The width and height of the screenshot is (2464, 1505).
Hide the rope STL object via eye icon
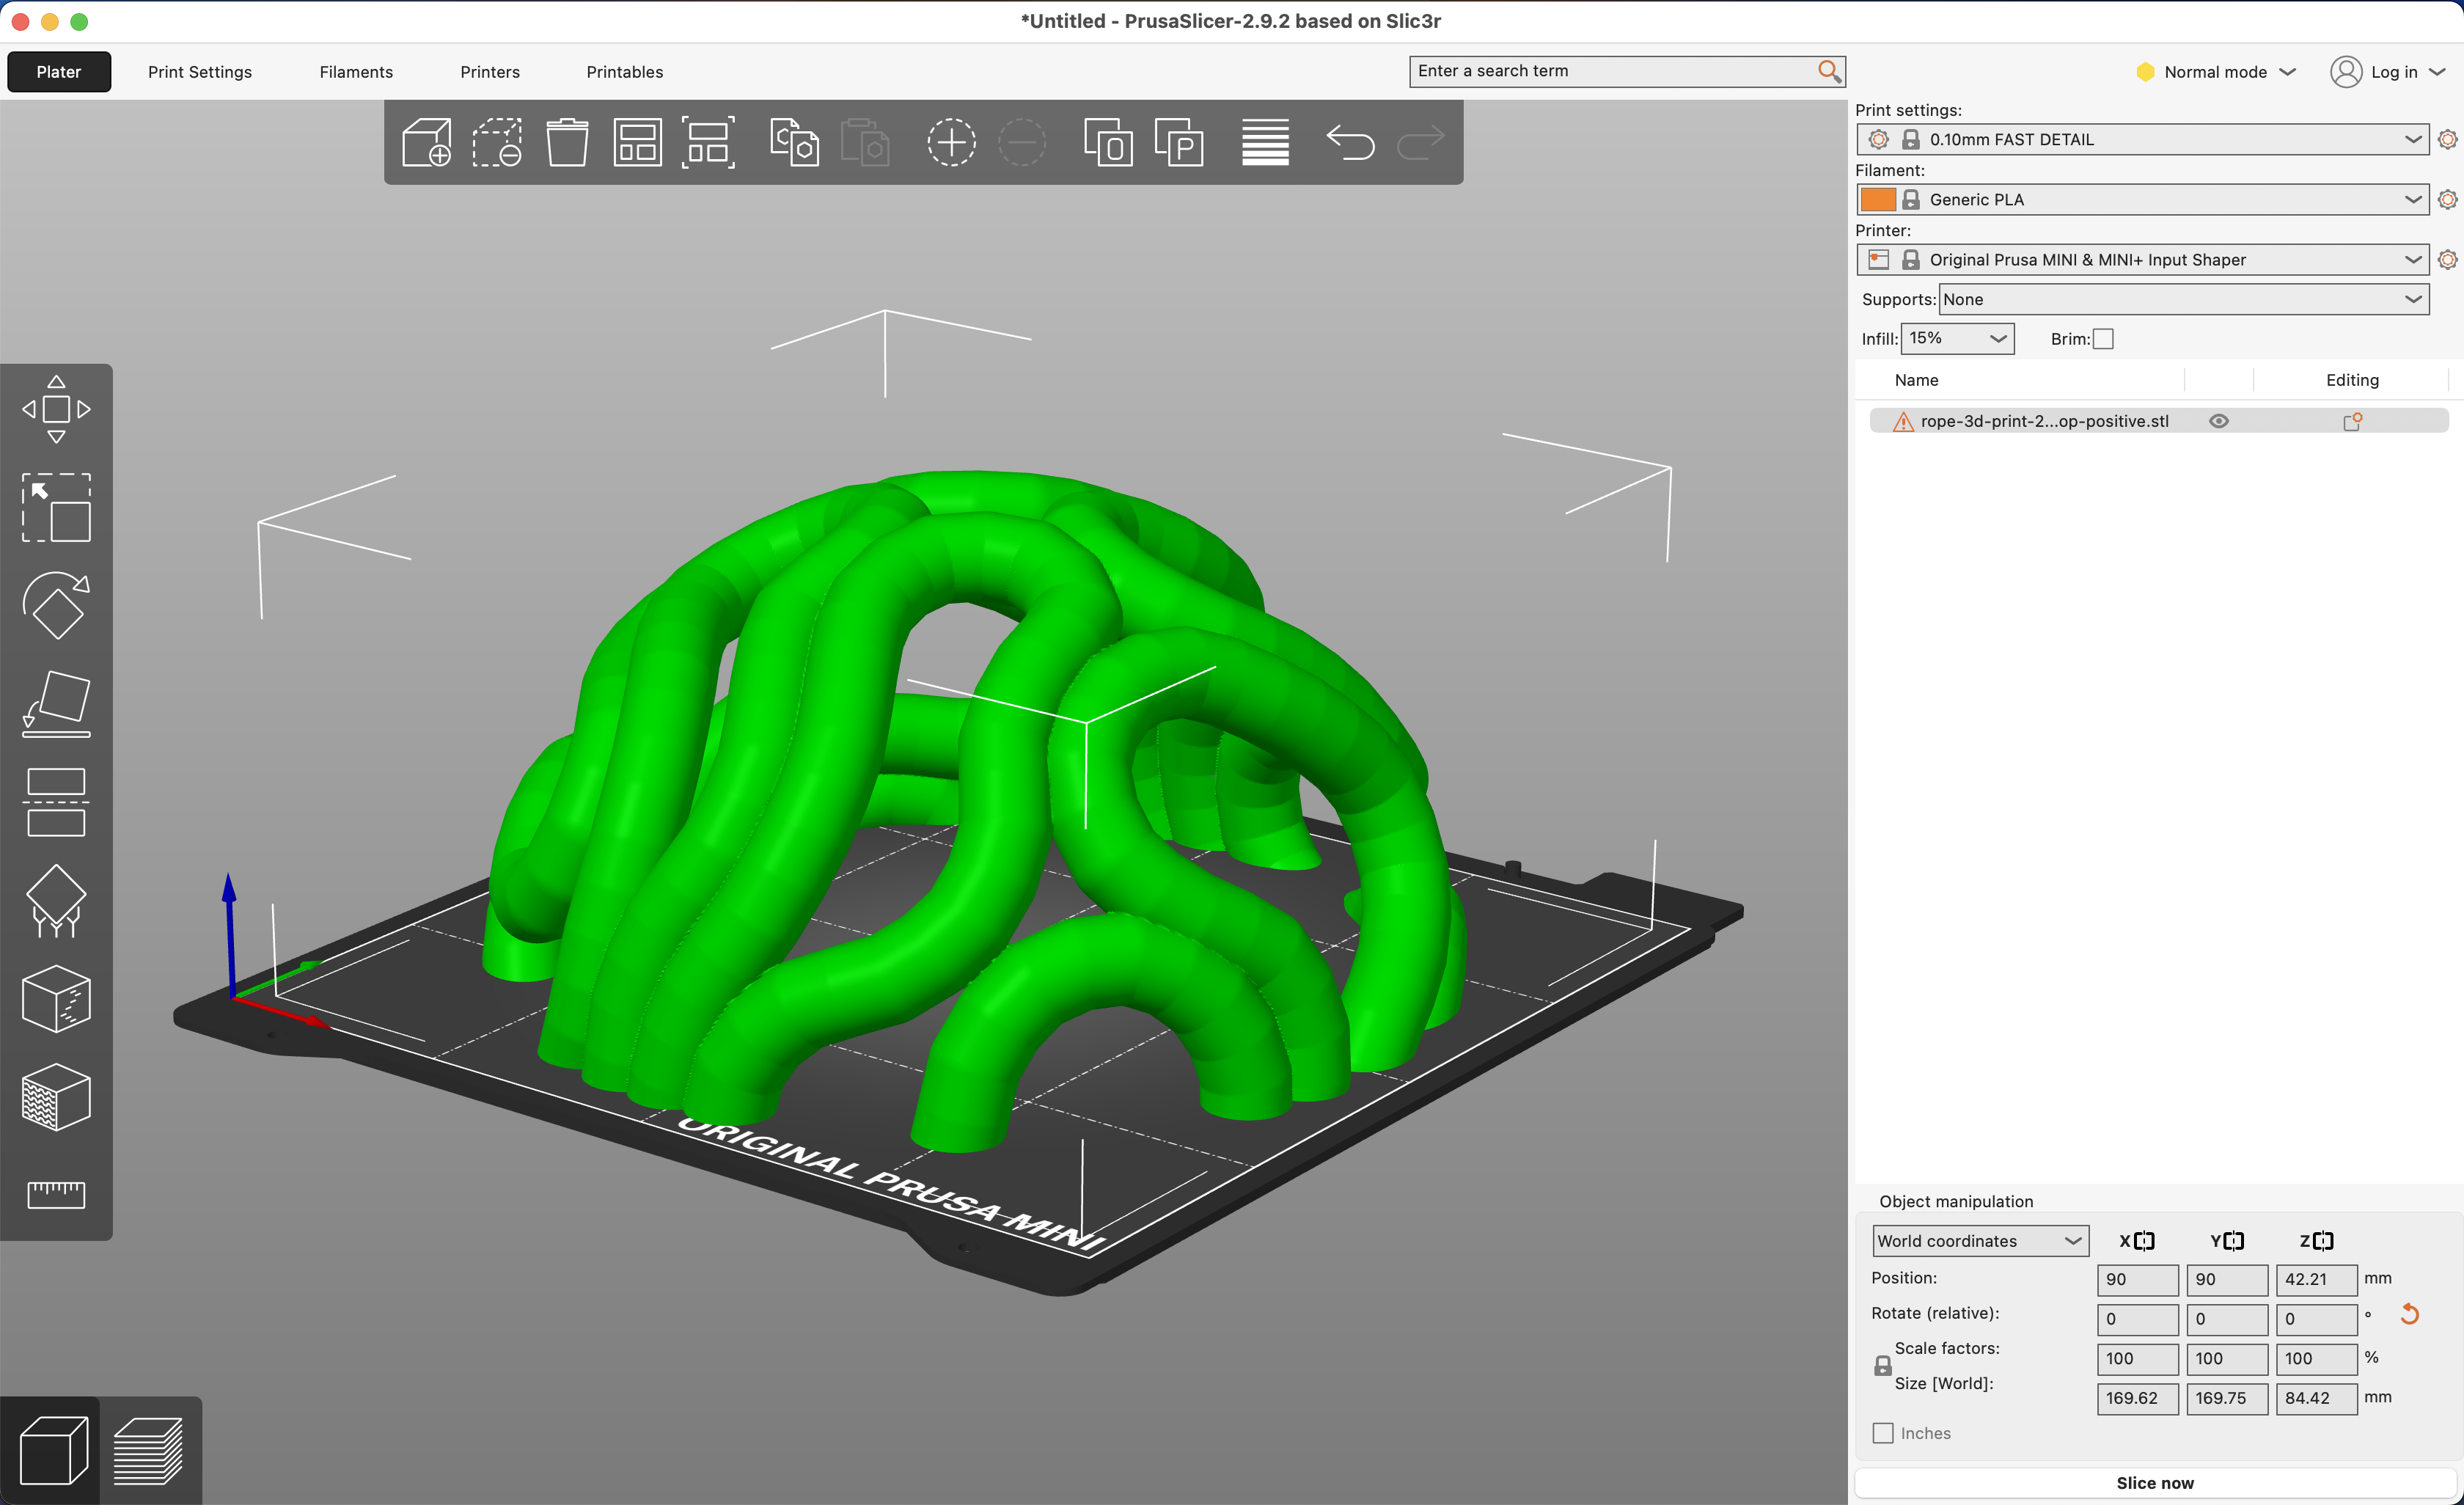point(2218,421)
